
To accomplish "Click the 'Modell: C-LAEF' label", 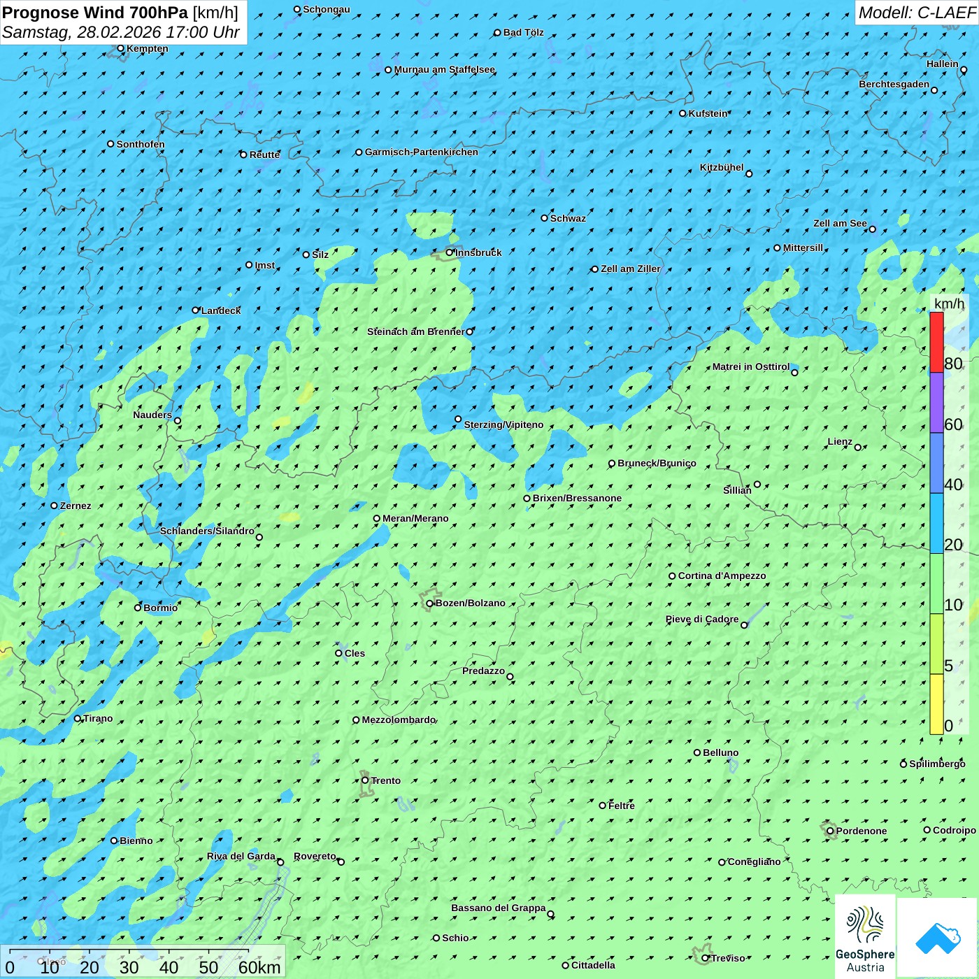I will (917, 13).
